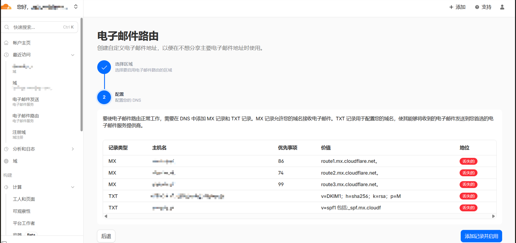Click the 丢失的 badge for route2

pos(469,173)
